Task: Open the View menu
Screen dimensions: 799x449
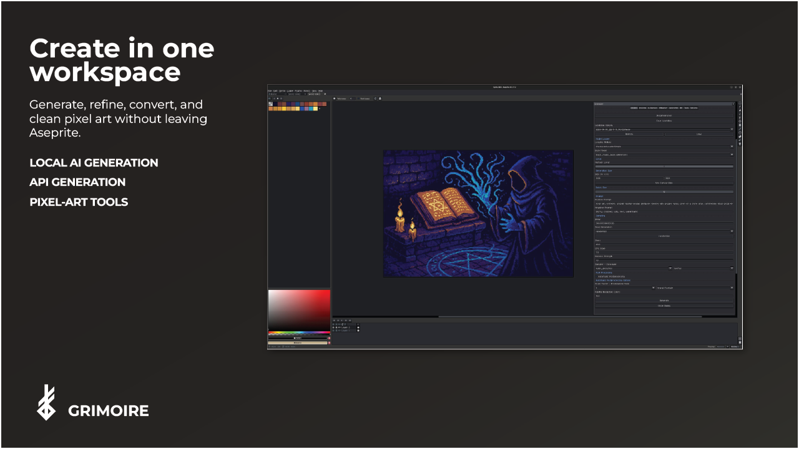Action: tap(314, 91)
